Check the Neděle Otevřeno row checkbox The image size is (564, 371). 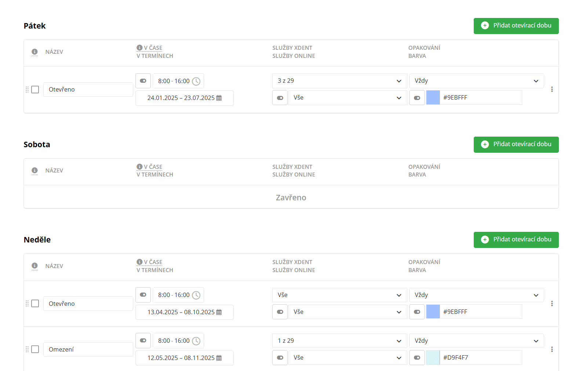35,304
